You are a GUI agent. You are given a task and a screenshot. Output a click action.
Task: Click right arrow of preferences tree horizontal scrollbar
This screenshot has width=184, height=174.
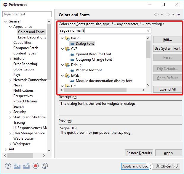tap(44, 155)
